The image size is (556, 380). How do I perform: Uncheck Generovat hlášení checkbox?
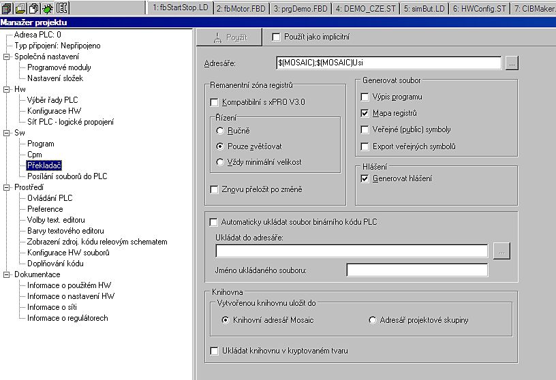(365, 178)
